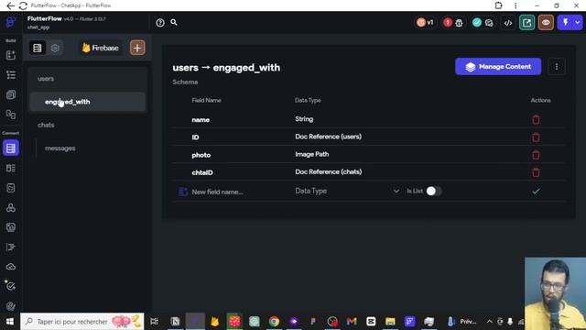Select the users collection
Screen dimensions: 586x330
point(88,79)
